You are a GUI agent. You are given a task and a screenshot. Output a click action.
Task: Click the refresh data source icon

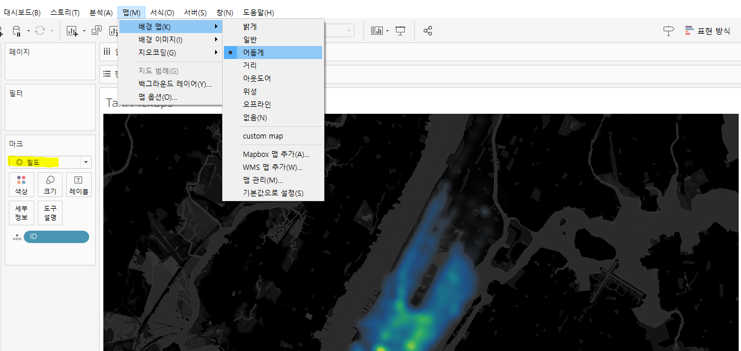pyautogui.click(x=40, y=31)
